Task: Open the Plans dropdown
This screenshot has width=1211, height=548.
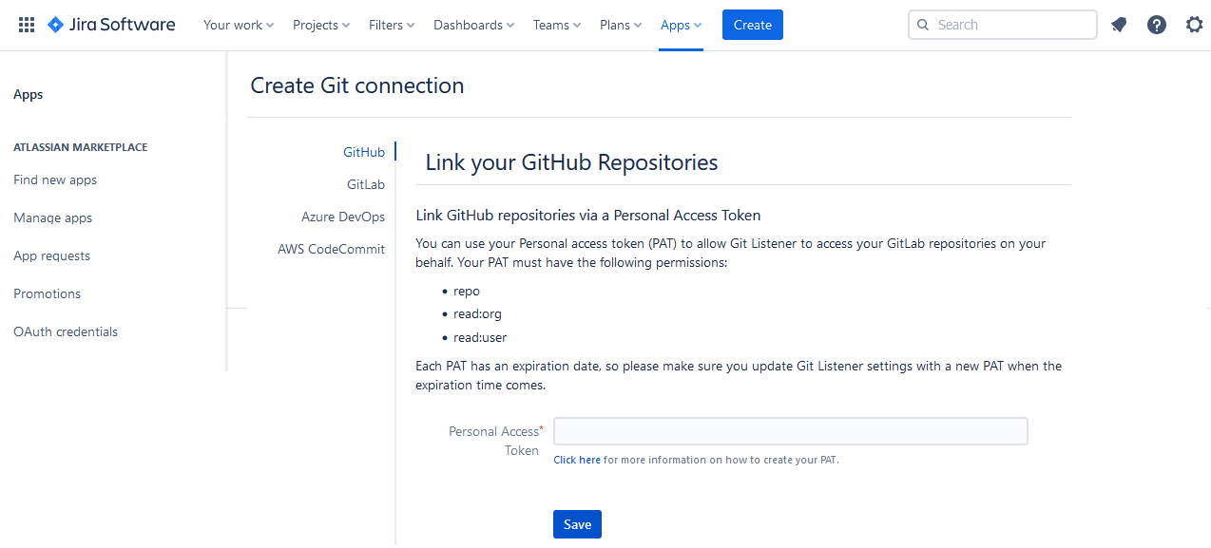Action: (x=620, y=25)
